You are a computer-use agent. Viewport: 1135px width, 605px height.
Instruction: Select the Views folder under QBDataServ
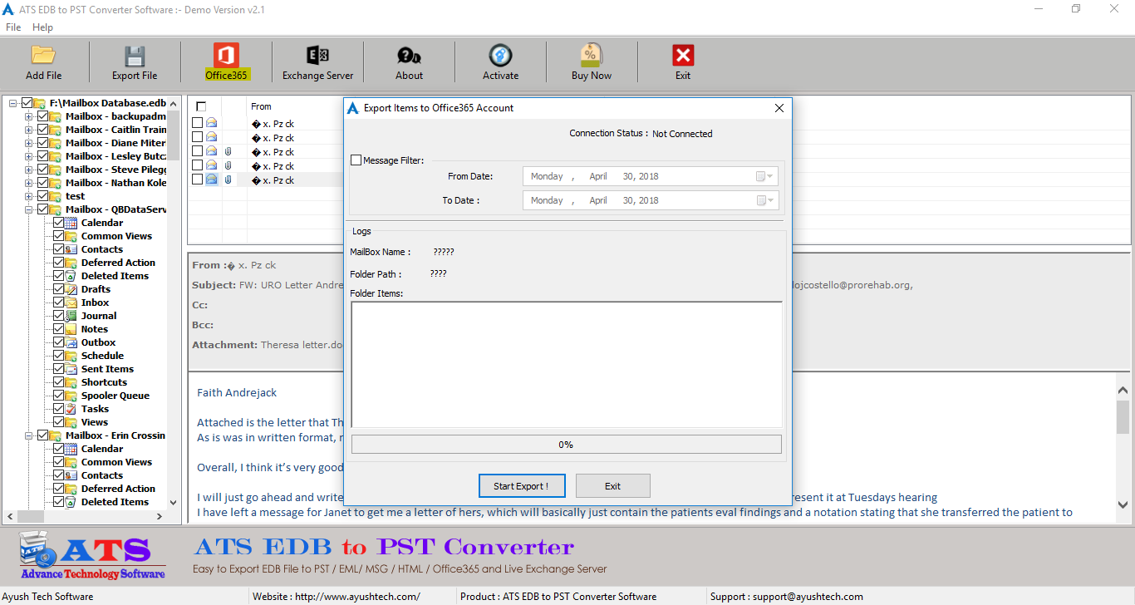tap(94, 422)
